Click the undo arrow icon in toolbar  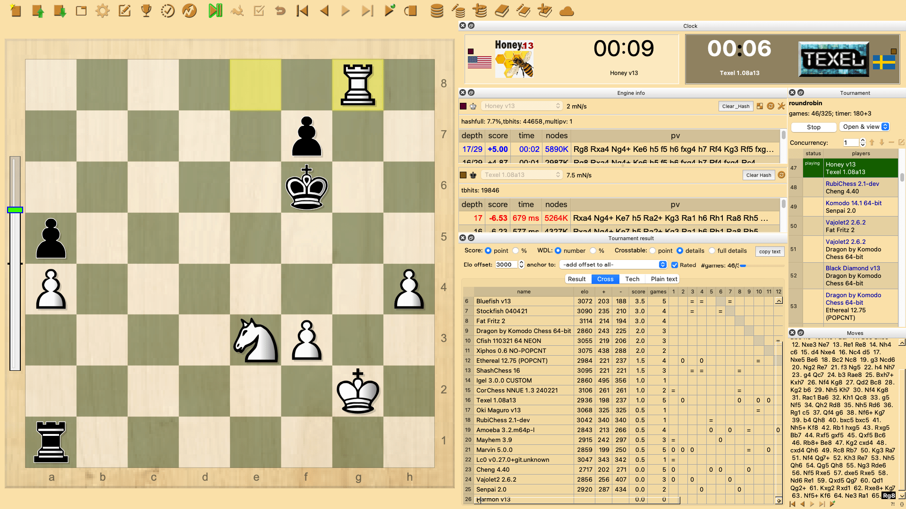(280, 10)
